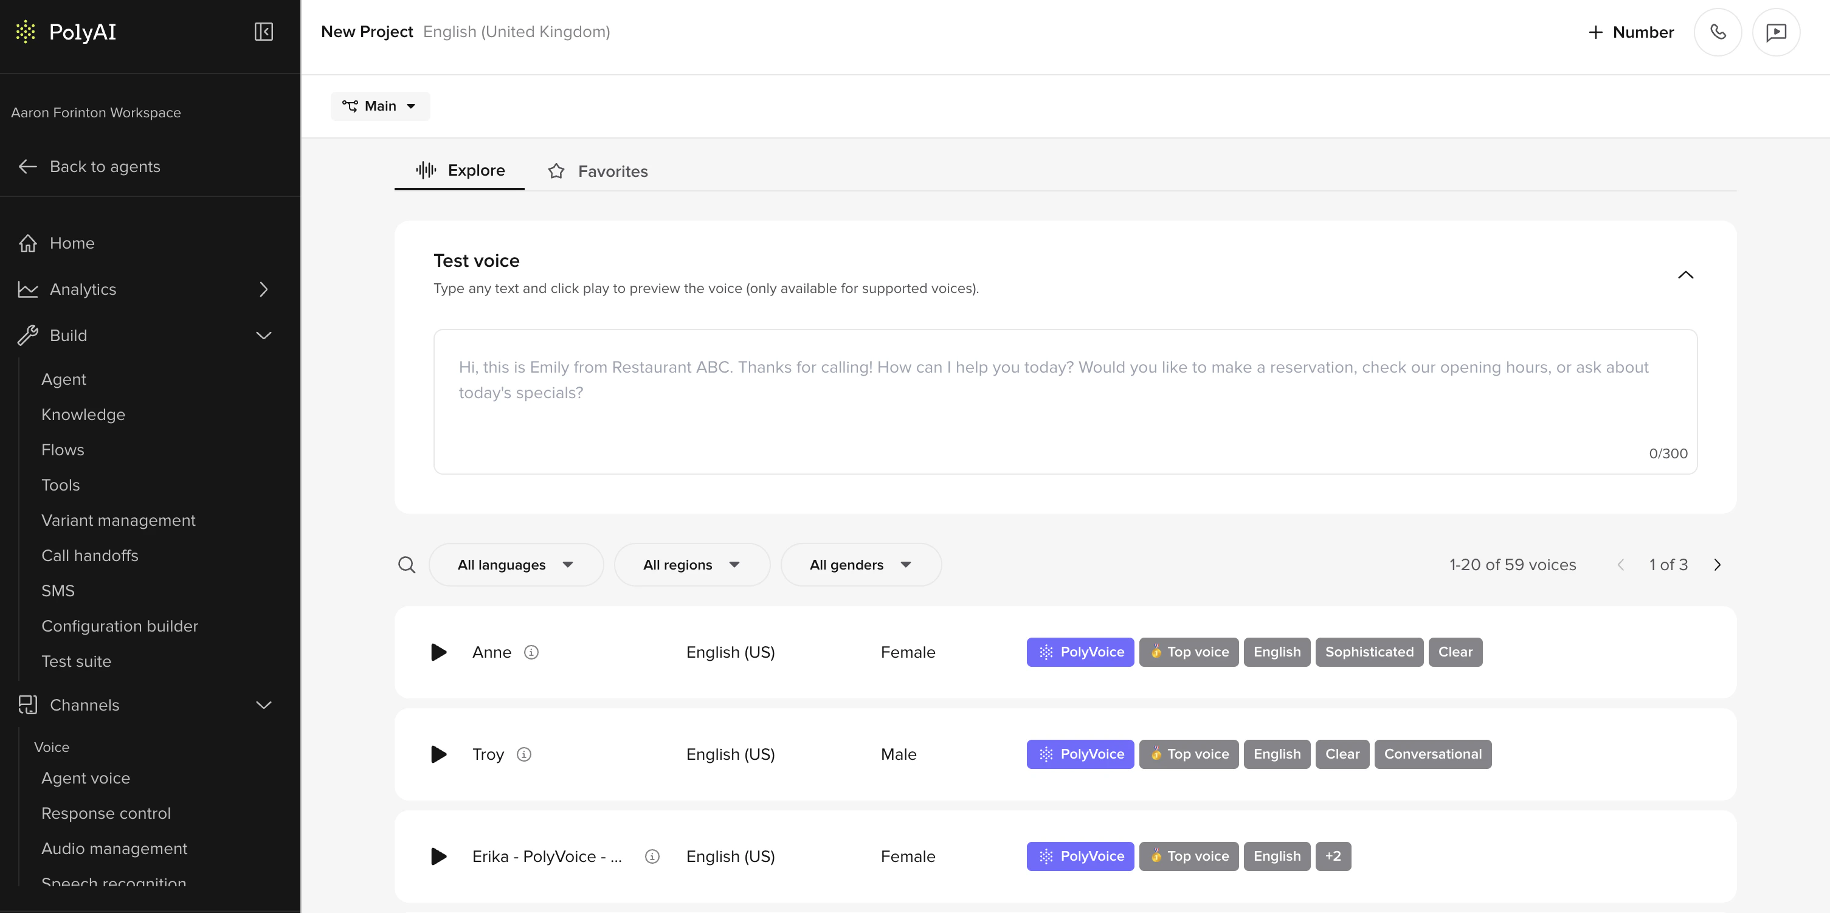
Task: Open the All languages dropdown
Action: [516, 564]
